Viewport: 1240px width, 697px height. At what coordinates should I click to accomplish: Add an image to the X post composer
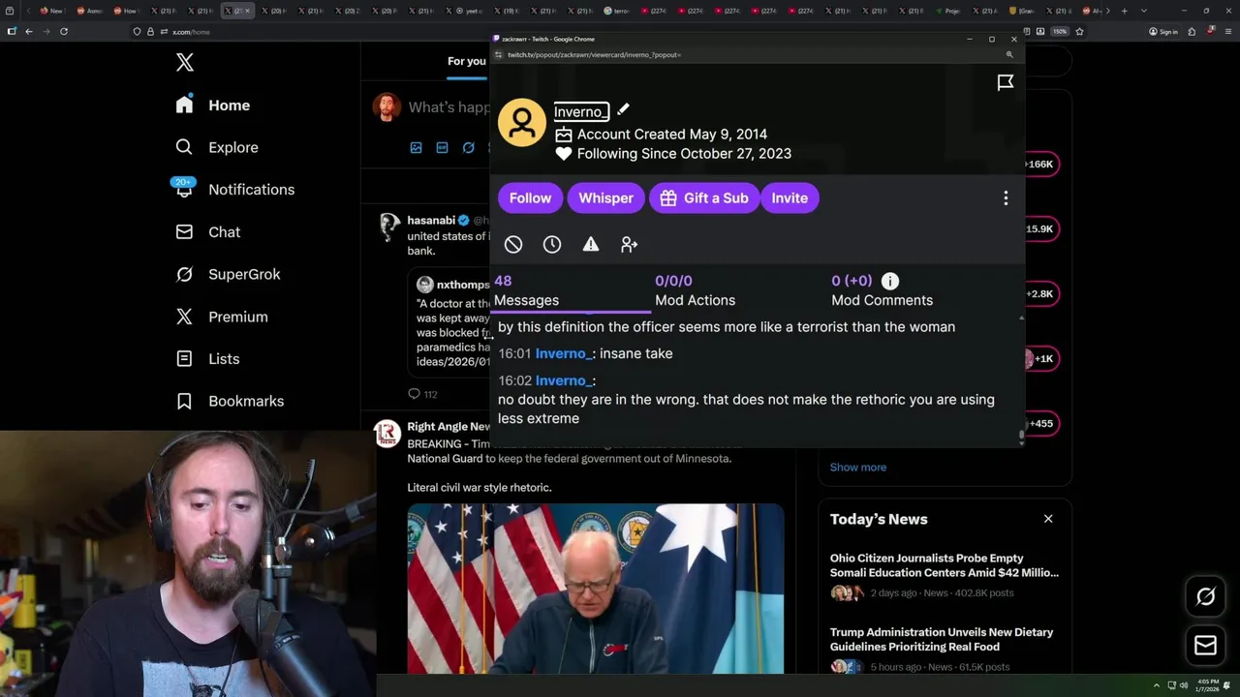[416, 147]
